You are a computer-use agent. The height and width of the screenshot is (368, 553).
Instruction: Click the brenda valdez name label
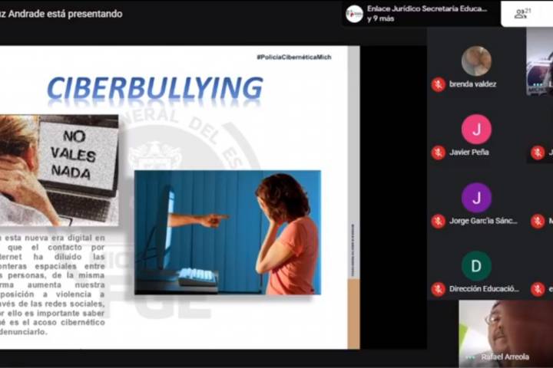[473, 84]
